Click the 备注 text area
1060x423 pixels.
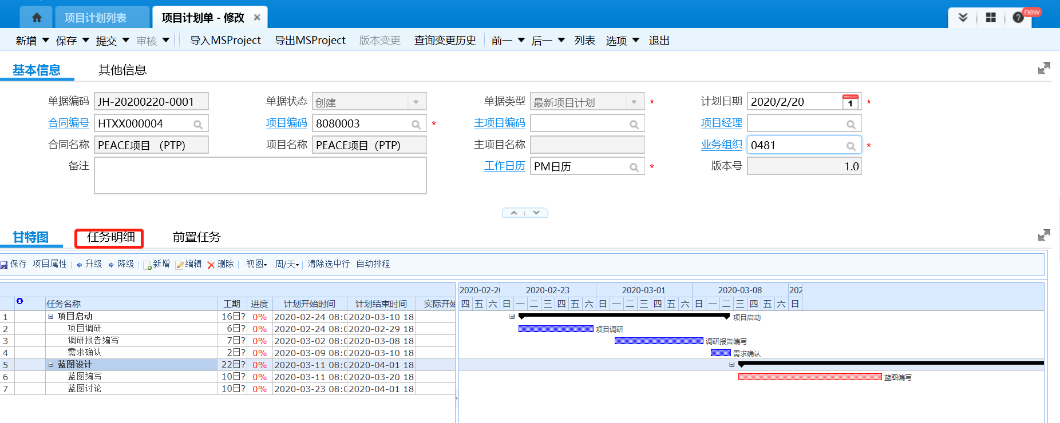click(x=260, y=175)
